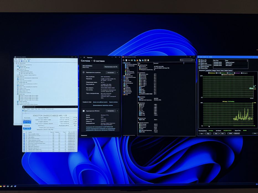The height and width of the screenshot is (193, 258).
Task: Click the blue help icon in Device Manager toolbar
Action: (22, 61)
